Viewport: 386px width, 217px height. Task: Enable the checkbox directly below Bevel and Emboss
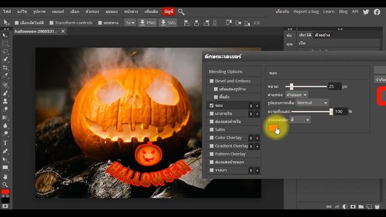216,89
